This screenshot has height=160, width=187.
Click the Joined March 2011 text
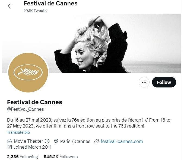tap(33, 147)
